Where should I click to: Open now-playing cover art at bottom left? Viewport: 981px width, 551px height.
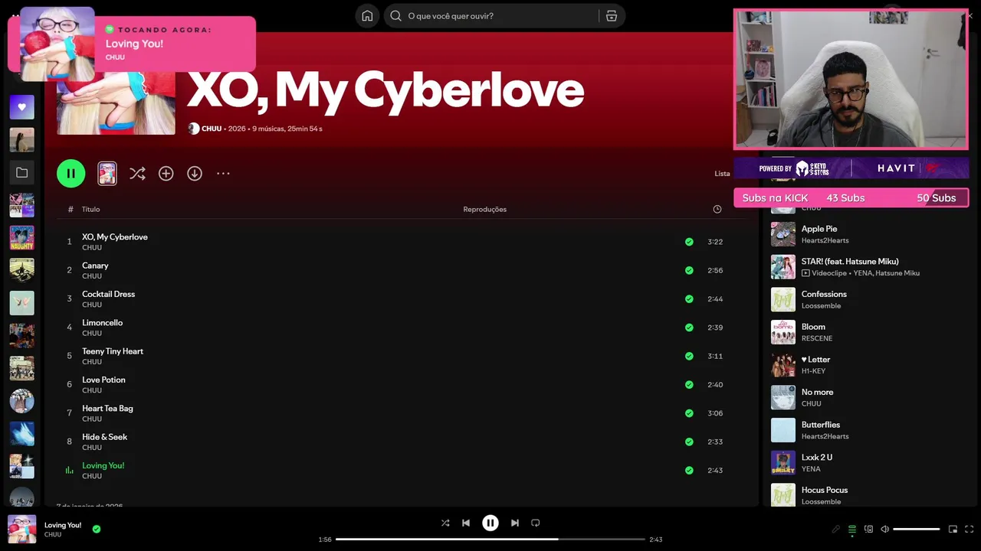tap(21, 529)
